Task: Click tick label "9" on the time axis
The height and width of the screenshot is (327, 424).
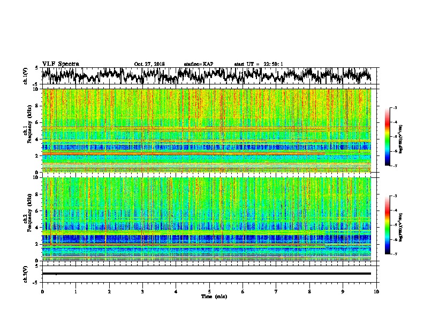Action: tap(343, 291)
